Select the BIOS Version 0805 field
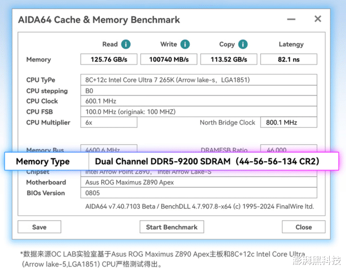This screenshot has height=272, width=346. coord(198,193)
